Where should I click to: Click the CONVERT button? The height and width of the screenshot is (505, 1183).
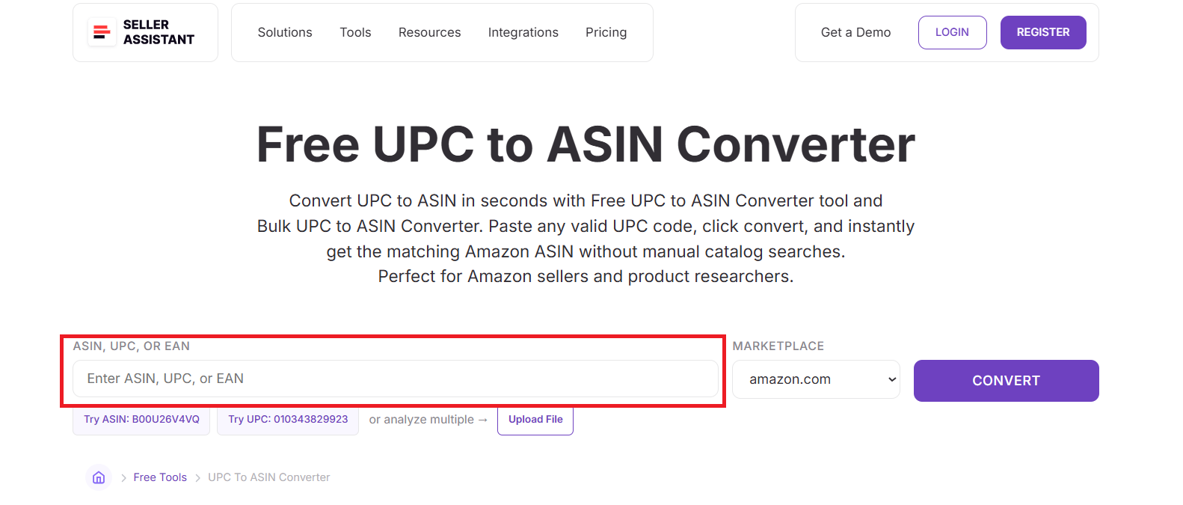tap(1006, 380)
